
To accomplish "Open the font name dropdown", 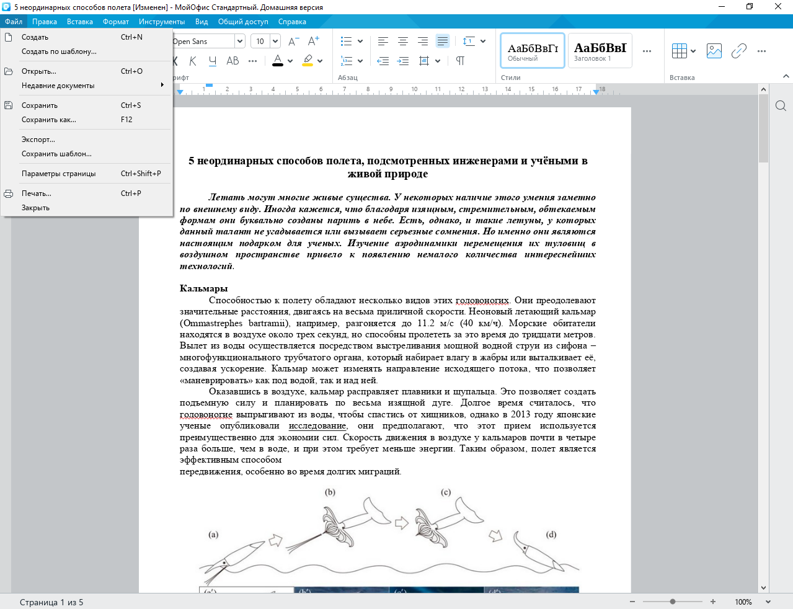I will (x=240, y=42).
